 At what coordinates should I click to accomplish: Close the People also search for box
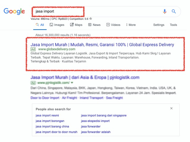pyautogui.click(x=171, y=108)
